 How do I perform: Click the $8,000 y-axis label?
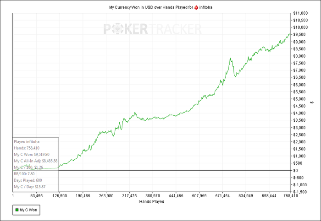click(x=299, y=56)
